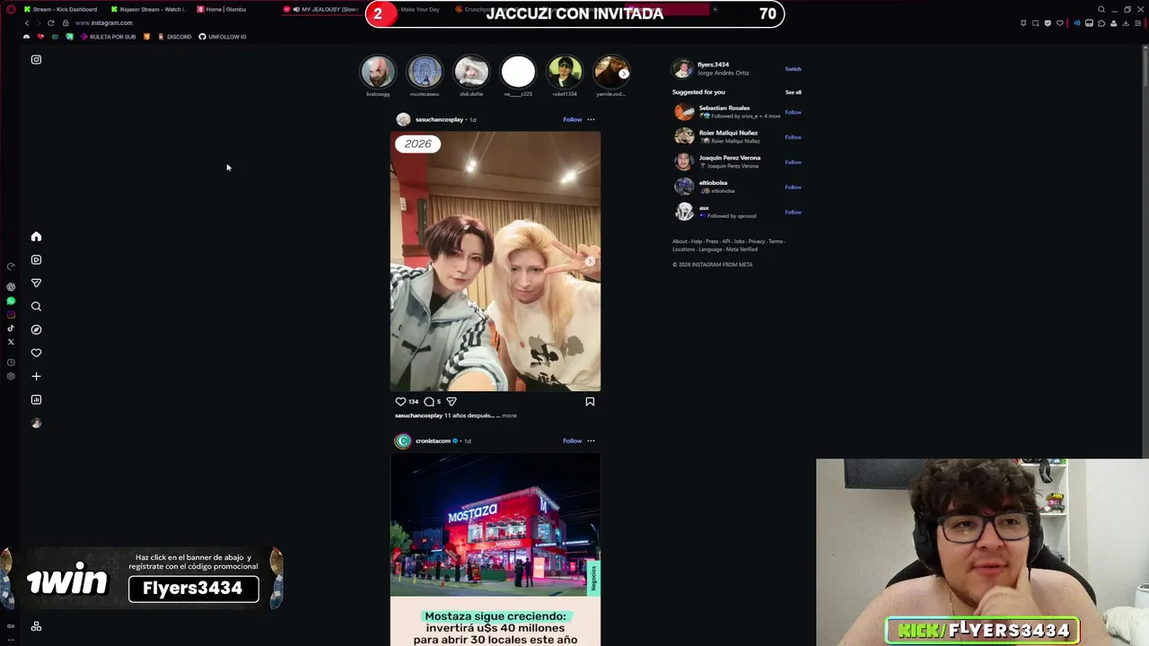Go to the next photo in the sasuchancosplay post

click(590, 261)
